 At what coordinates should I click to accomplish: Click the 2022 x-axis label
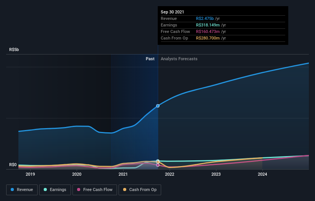(x=170, y=174)
